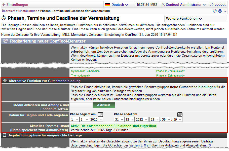Click the printer icon to print page

coord(220,11)
